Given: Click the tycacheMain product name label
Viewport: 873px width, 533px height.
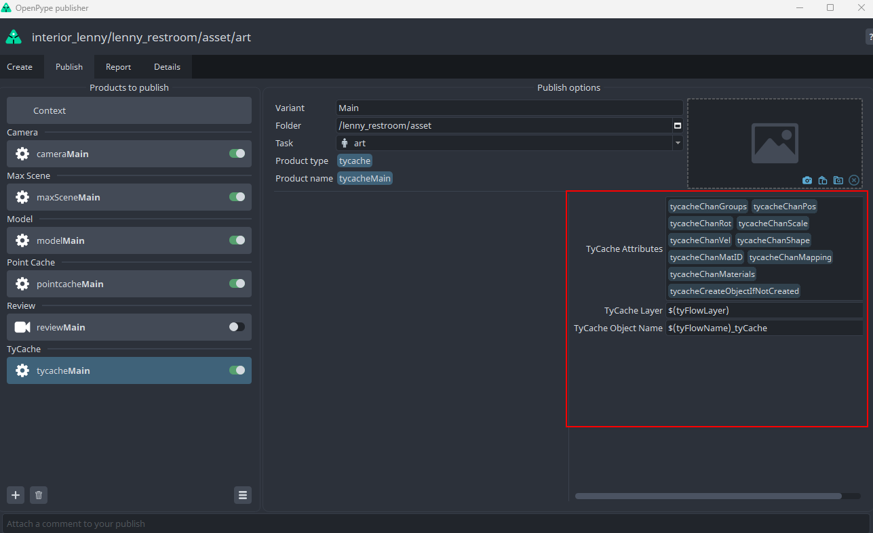Looking at the screenshot, I should [x=365, y=178].
